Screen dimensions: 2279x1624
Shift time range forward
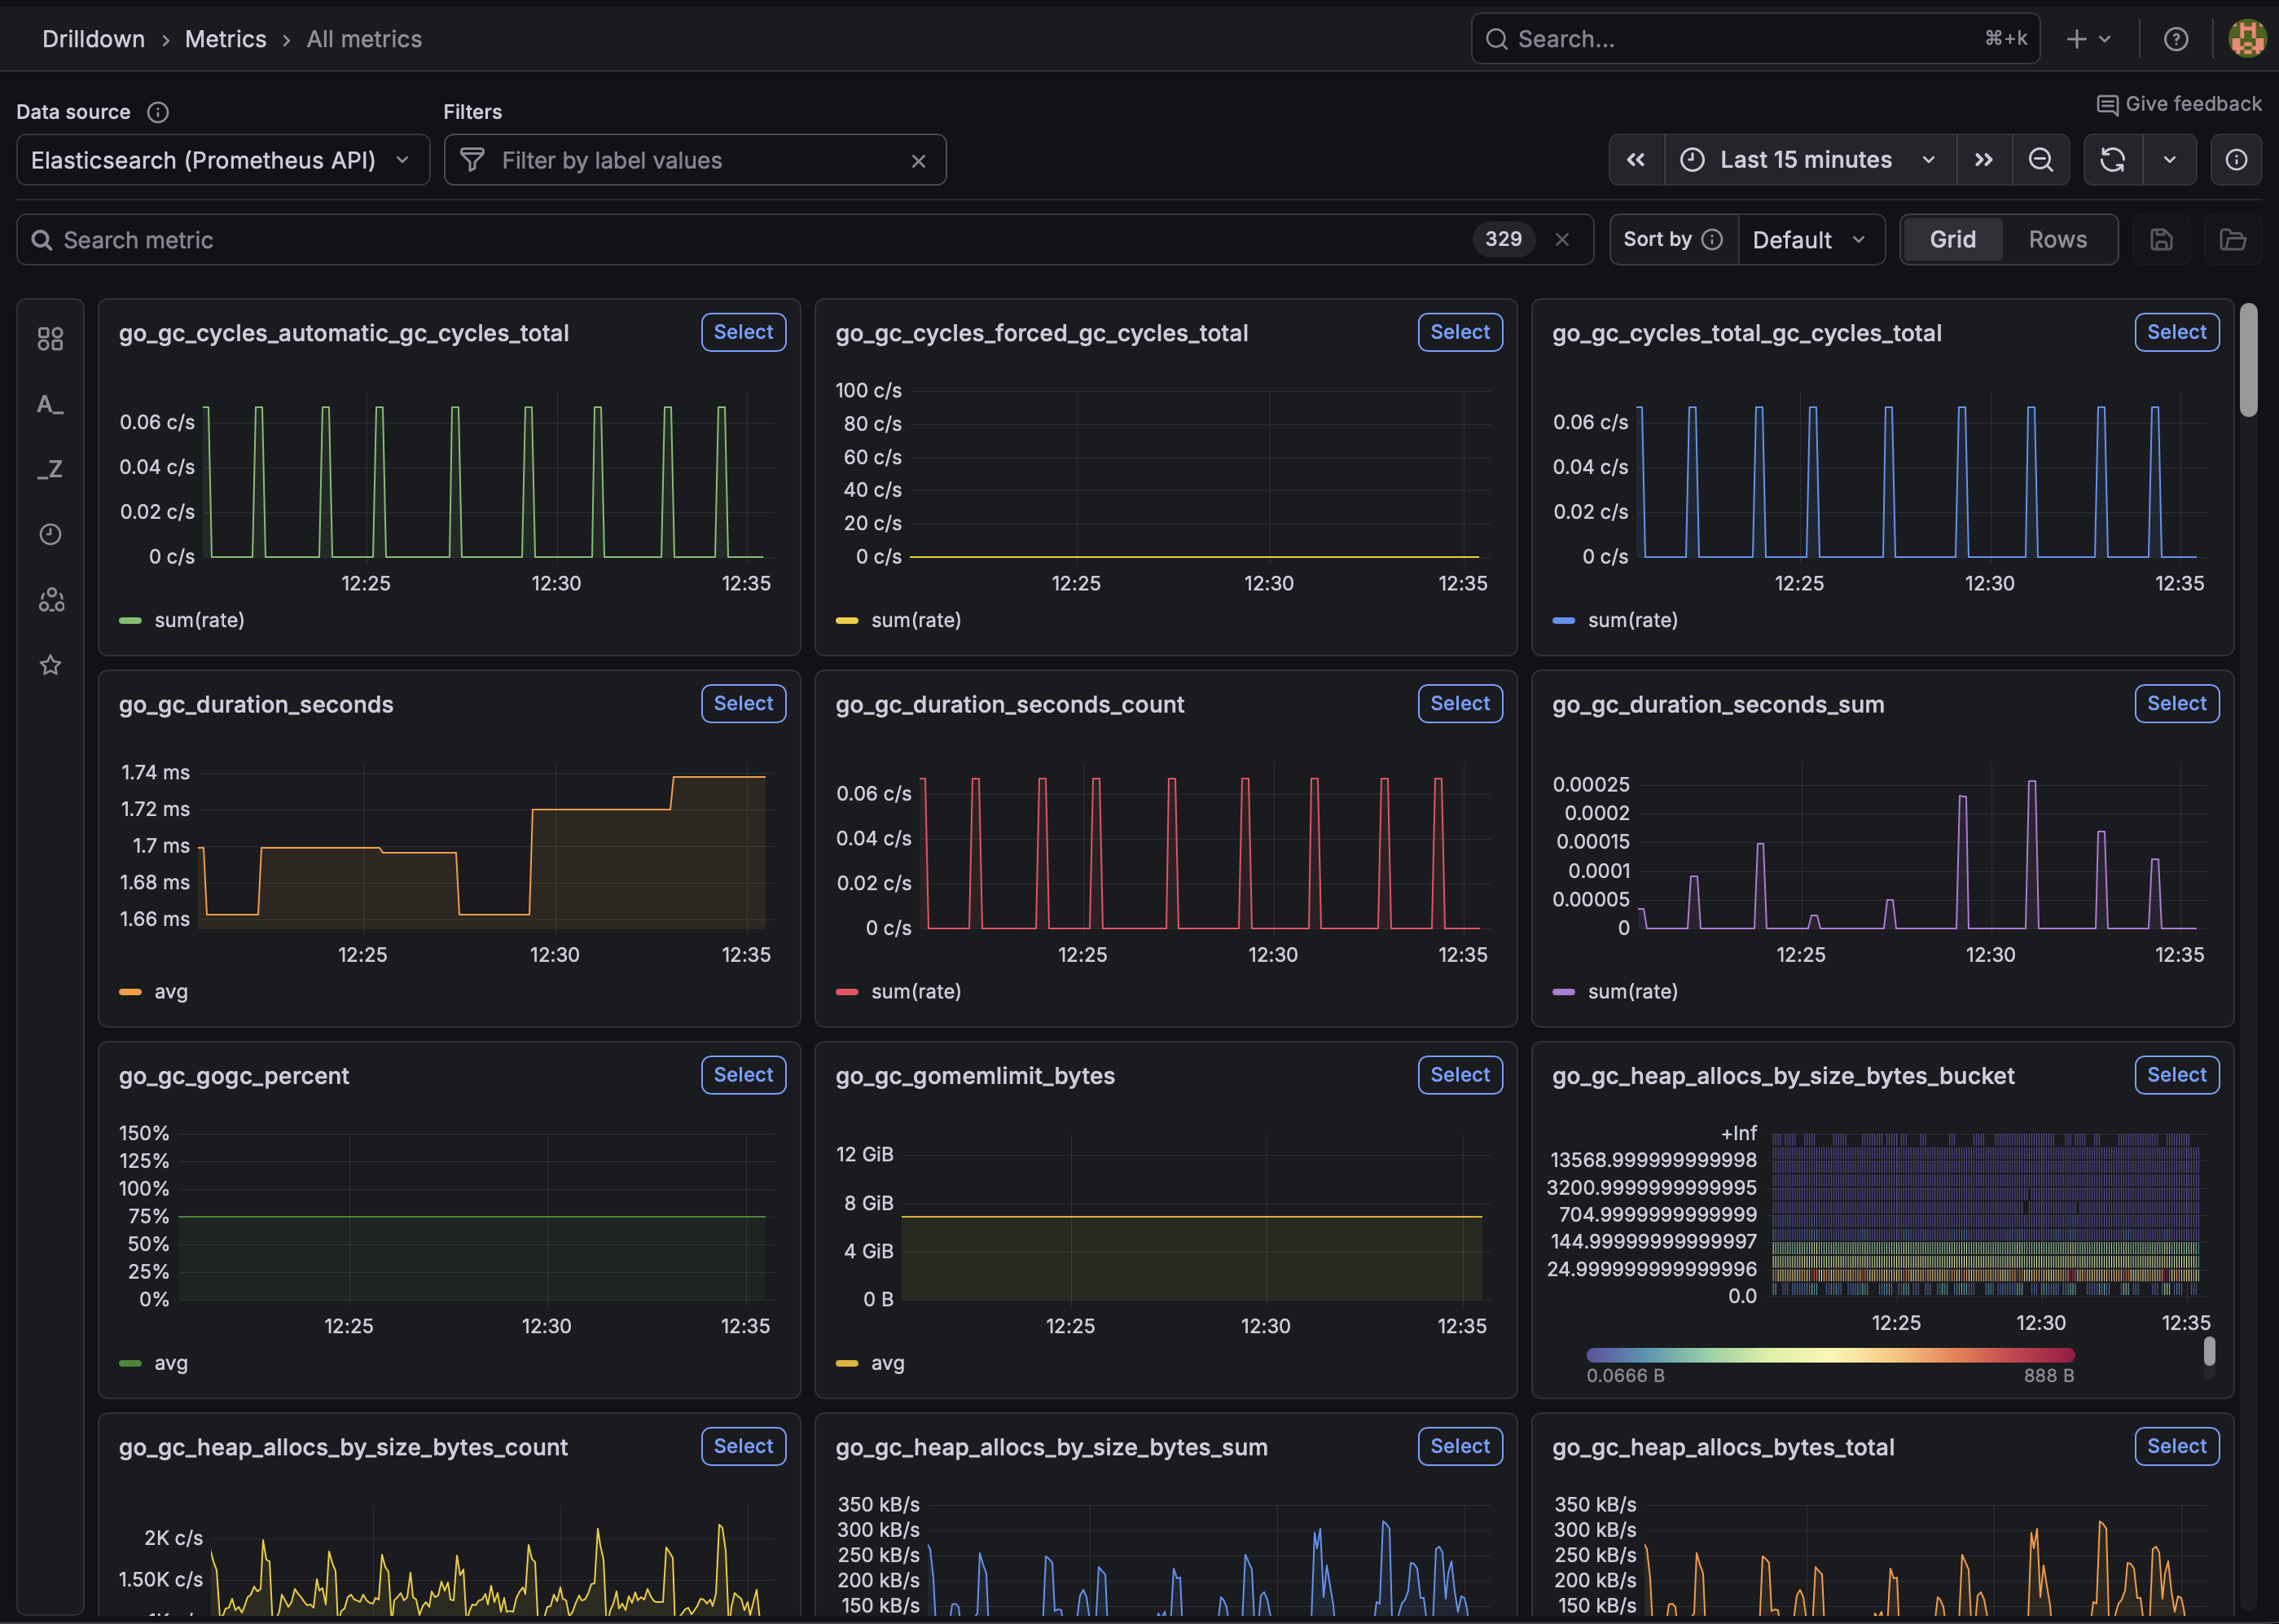(x=1983, y=160)
